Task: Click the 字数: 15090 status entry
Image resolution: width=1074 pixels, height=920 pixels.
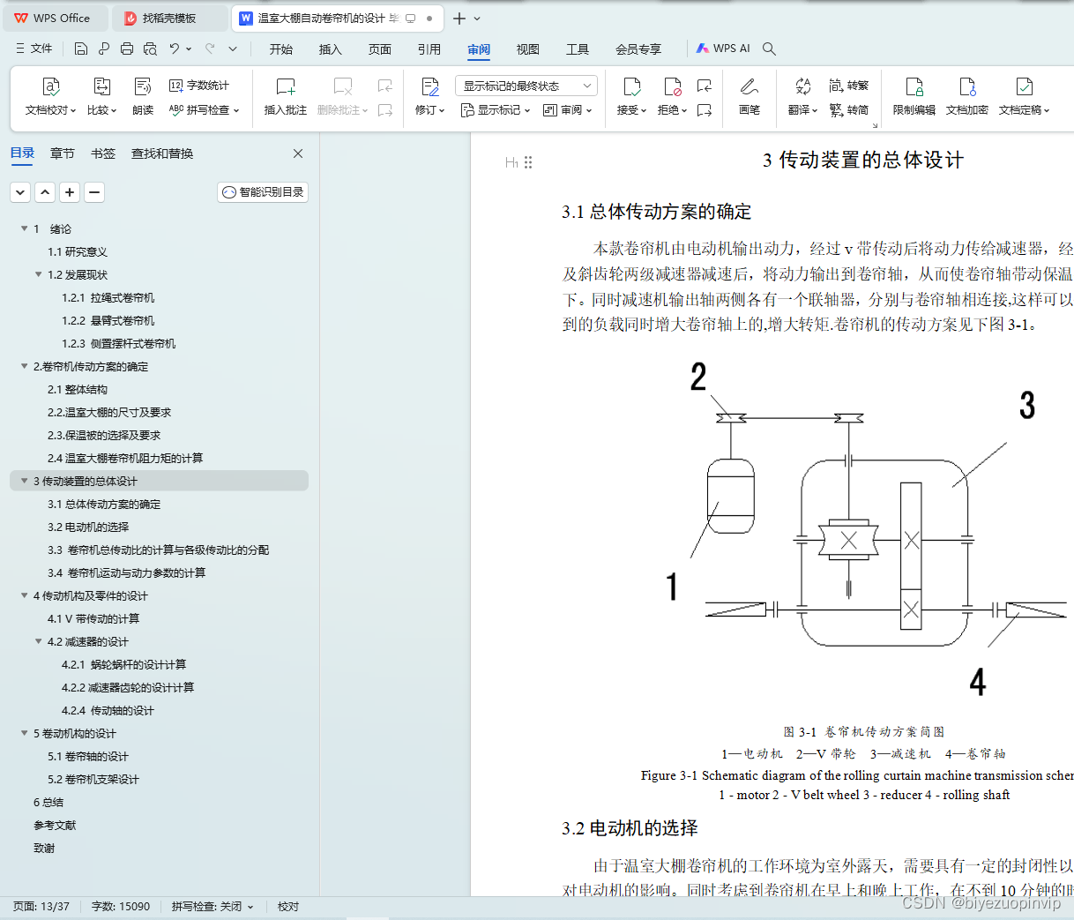Action: (x=121, y=906)
